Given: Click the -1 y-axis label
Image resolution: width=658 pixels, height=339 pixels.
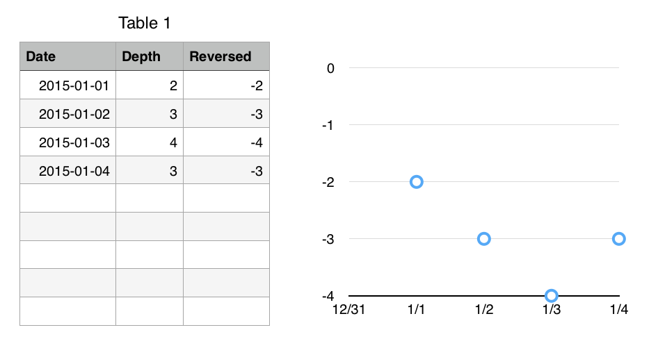Looking at the screenshot, I should (x=328, y=125).
